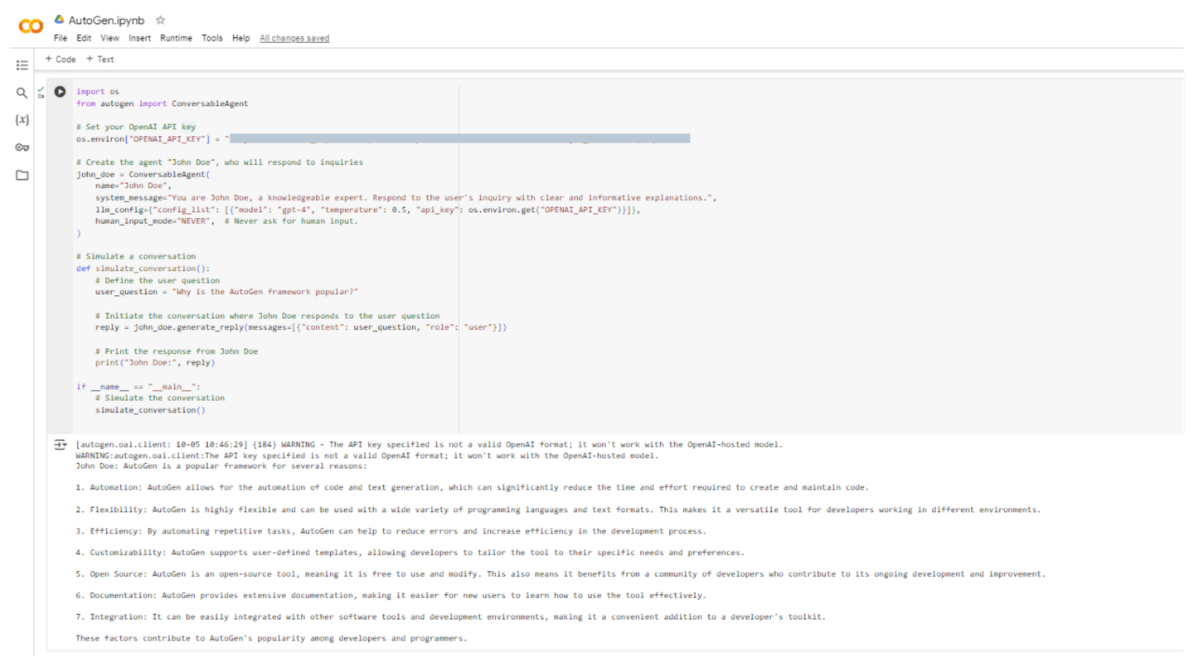The width and height of the screenshot is (1194, 667).
Task: Click the llm_config line with gpt-4
Action: pos(368,210)
